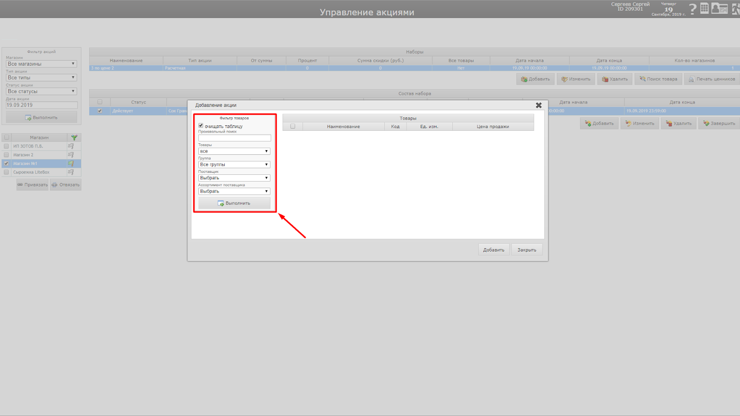Click Печать ценников button
Image resolution: width=740 pixels, height=416 pixels.
(x=712, y=79)
